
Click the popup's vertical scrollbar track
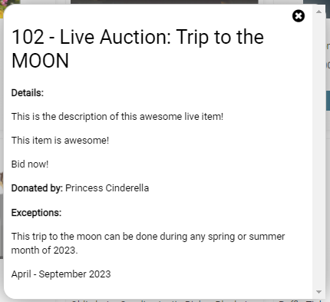(318, 151)
